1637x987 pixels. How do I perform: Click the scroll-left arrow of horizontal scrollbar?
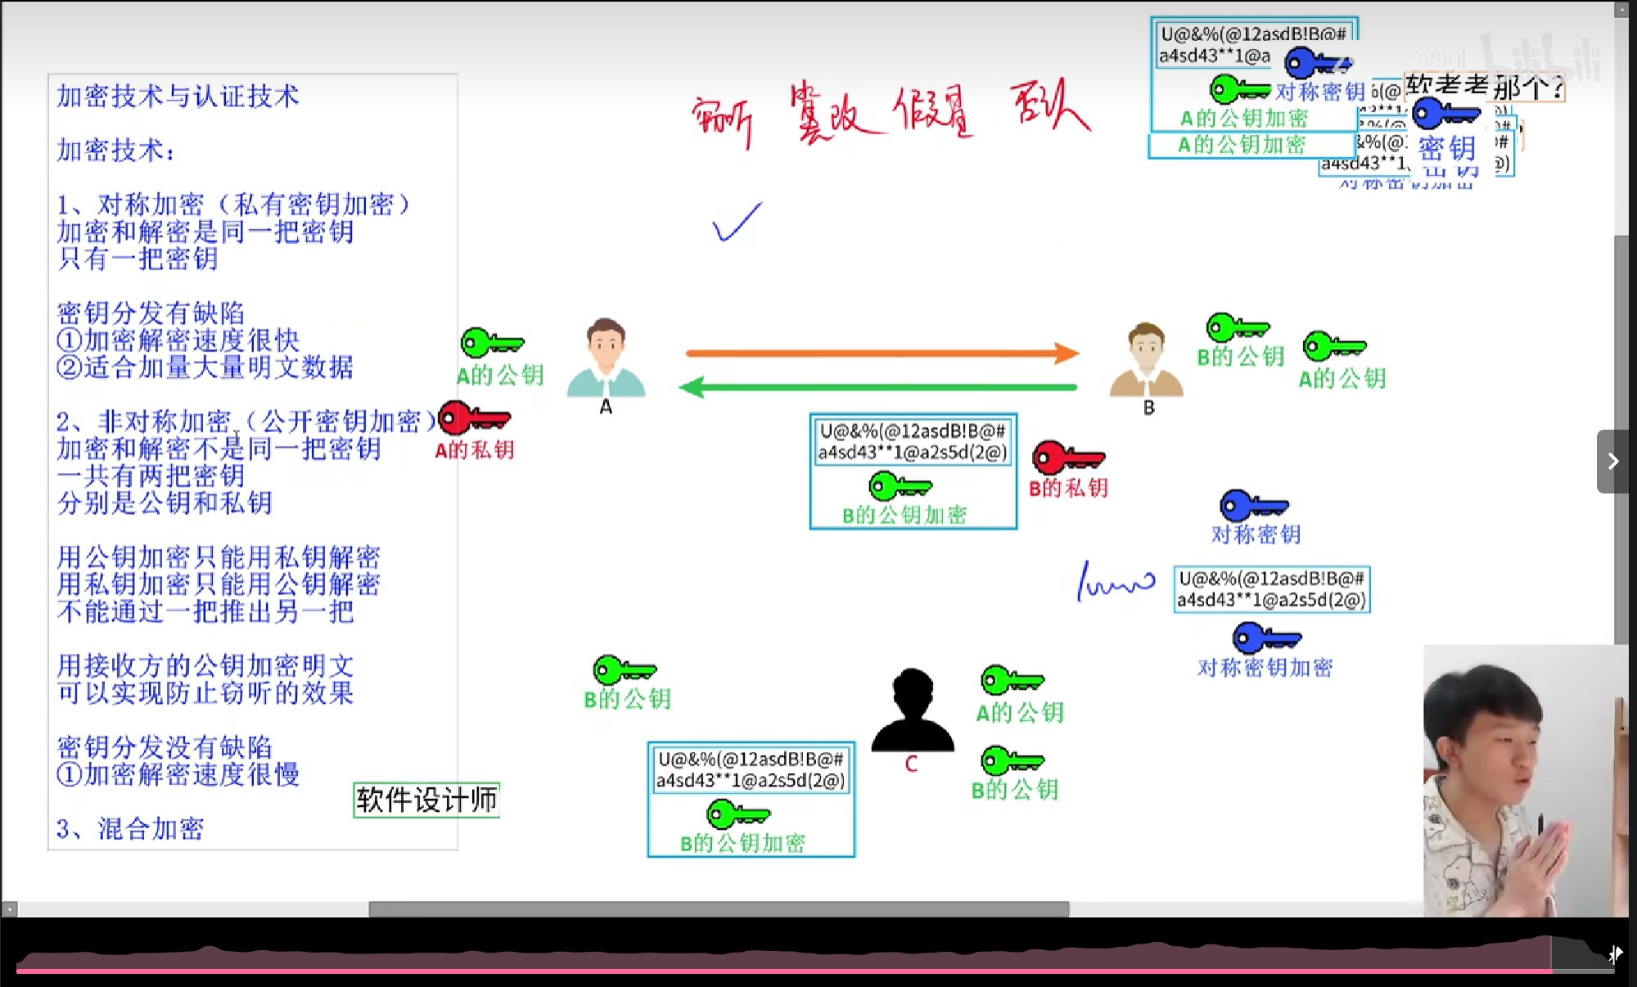pos(9,909)
